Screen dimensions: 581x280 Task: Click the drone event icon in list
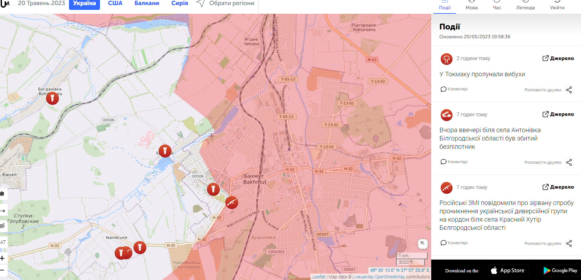point(446,115)
